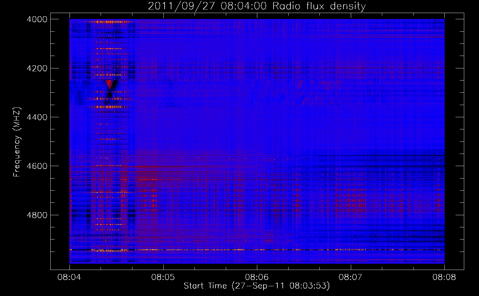Click the plot title "Radio flux density"
Viewport: 479px width, 296px height.
tap(319, 6)
